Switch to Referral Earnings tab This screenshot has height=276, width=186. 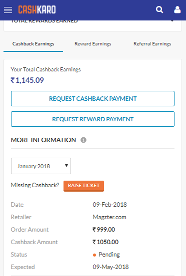coord(152,44)
